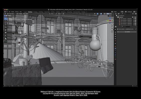The height and width of the screenshot is (99, 141).
Task: Collapse the Collection tree row
Action: [x=117, y=17]
